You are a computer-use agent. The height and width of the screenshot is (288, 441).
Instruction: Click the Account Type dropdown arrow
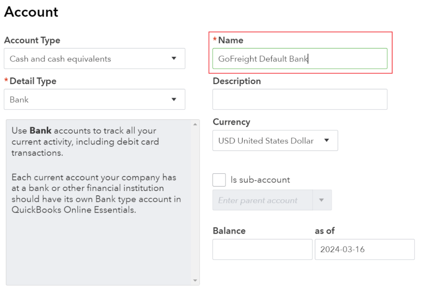point(174,58)
